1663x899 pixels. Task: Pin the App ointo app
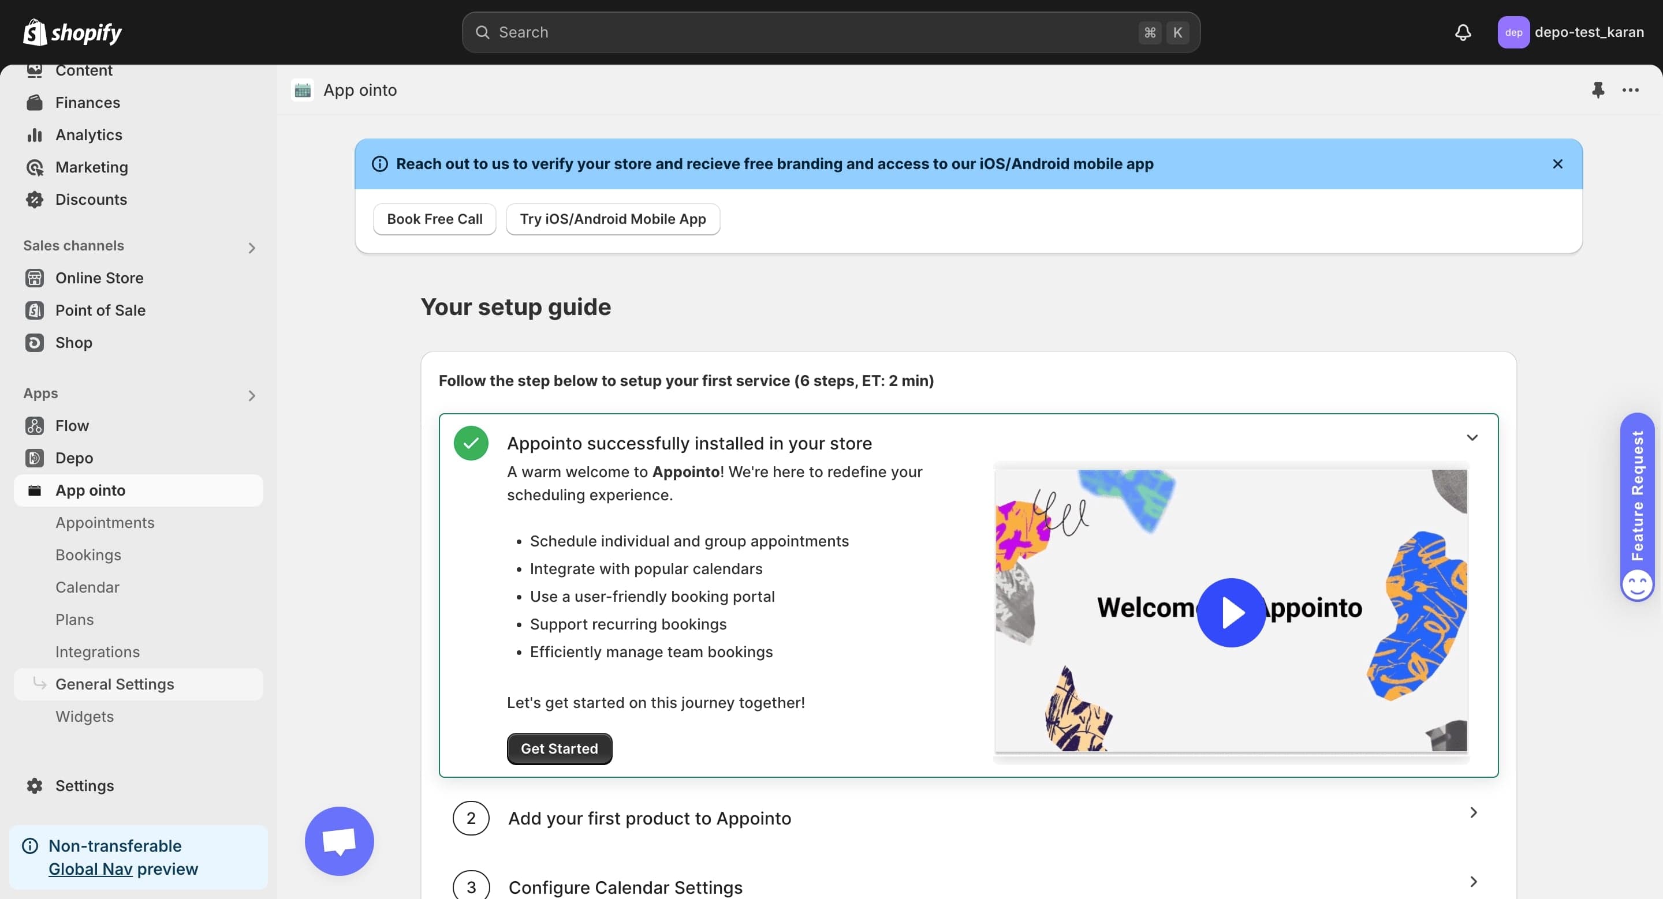click(1598, 90)
